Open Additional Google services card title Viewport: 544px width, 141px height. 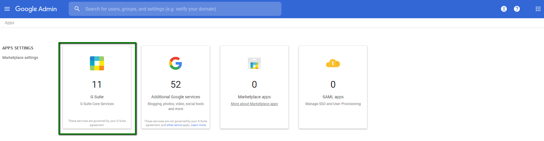(176, 97)
